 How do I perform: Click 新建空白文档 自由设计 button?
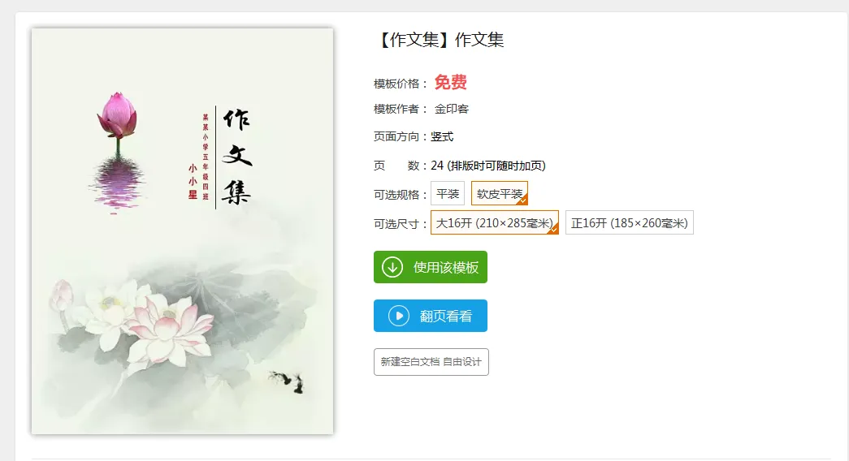coord(431,362)
